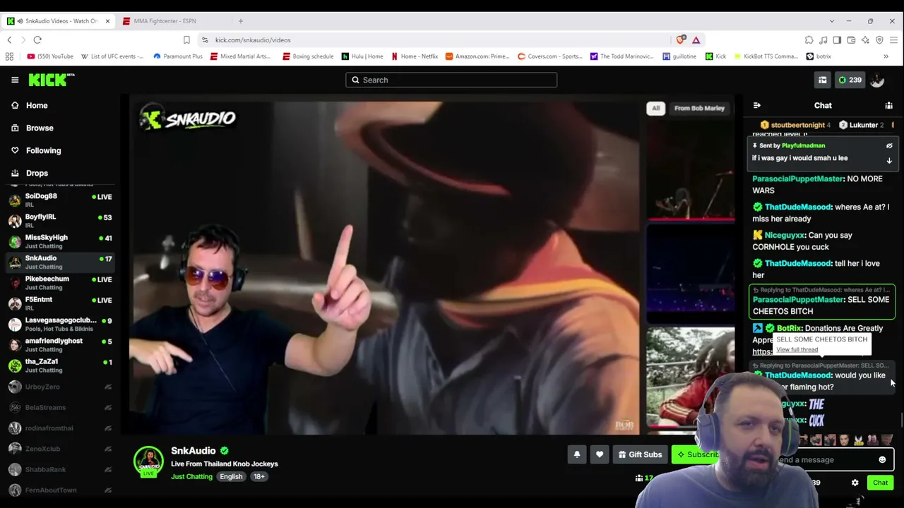Image resolution: width=904 pixels, height=508 pixels.
Task: Open tha_ZaZa1 channel in sidebar
Action: click(59, 365)
